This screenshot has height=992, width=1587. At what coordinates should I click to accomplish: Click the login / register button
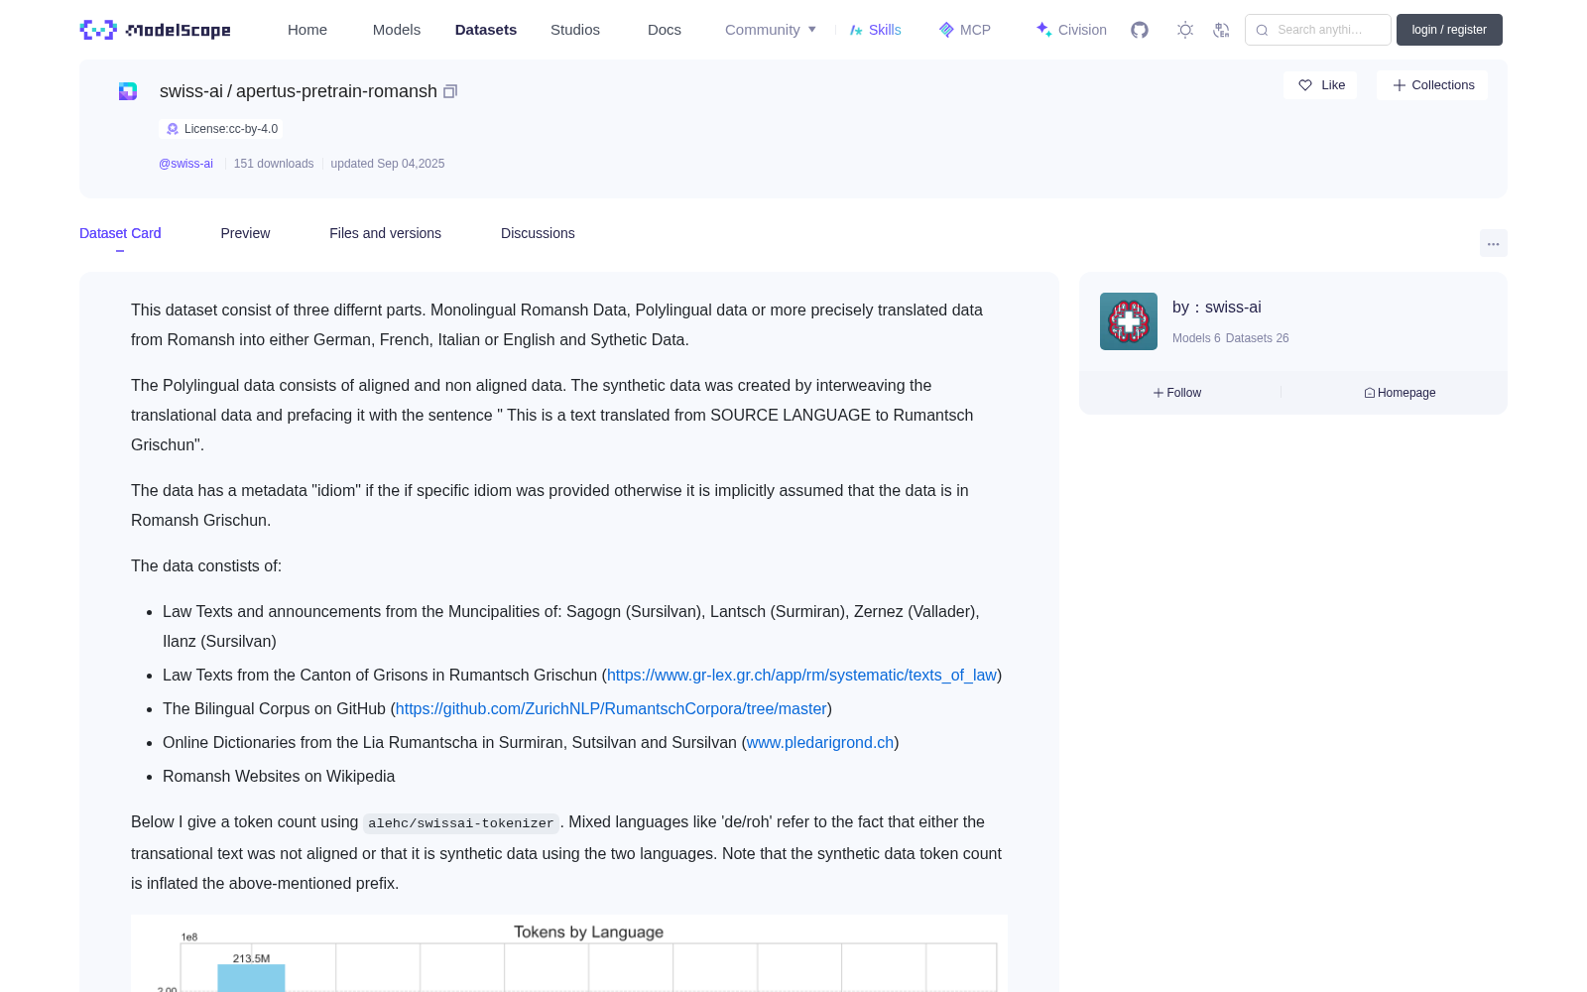(1449, 30)
